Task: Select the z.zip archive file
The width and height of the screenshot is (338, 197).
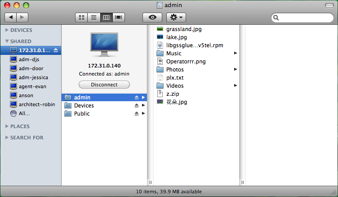Action: pos(173,94)
